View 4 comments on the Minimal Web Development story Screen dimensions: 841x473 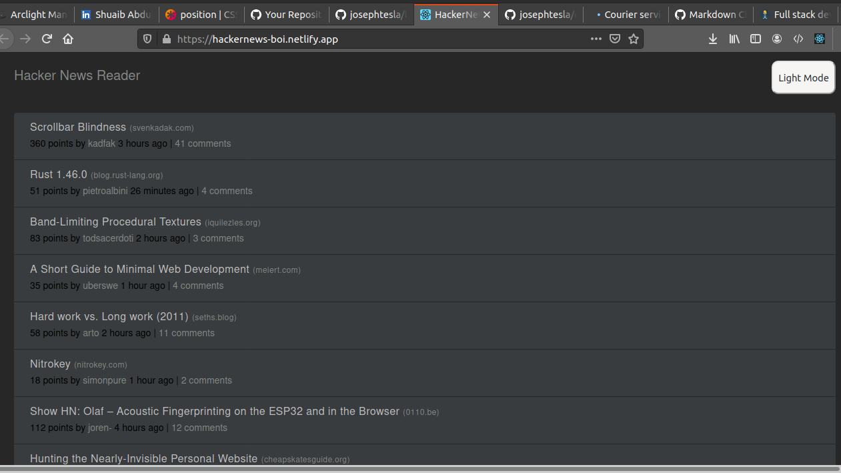198,286
